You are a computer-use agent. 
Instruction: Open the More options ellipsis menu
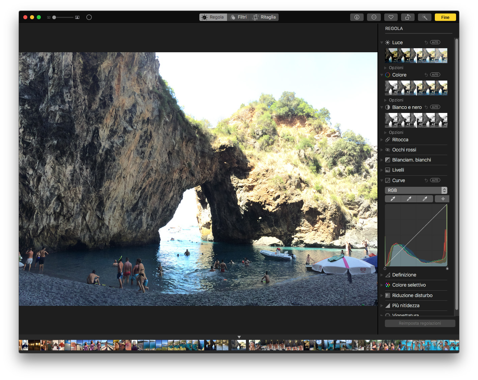point(374,17)
